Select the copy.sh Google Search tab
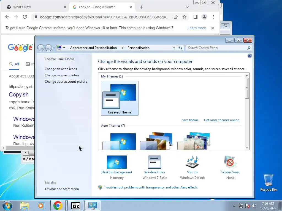 click(x=102, y=7)
